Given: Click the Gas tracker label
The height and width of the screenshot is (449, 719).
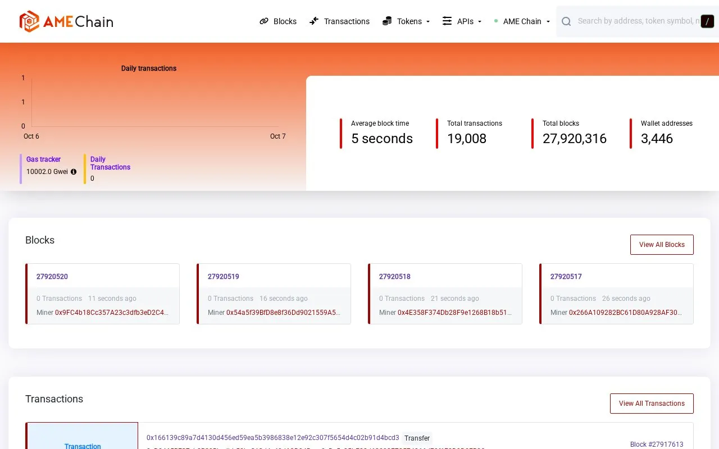Looking at the screenshot, I should [x=43, y=159].
